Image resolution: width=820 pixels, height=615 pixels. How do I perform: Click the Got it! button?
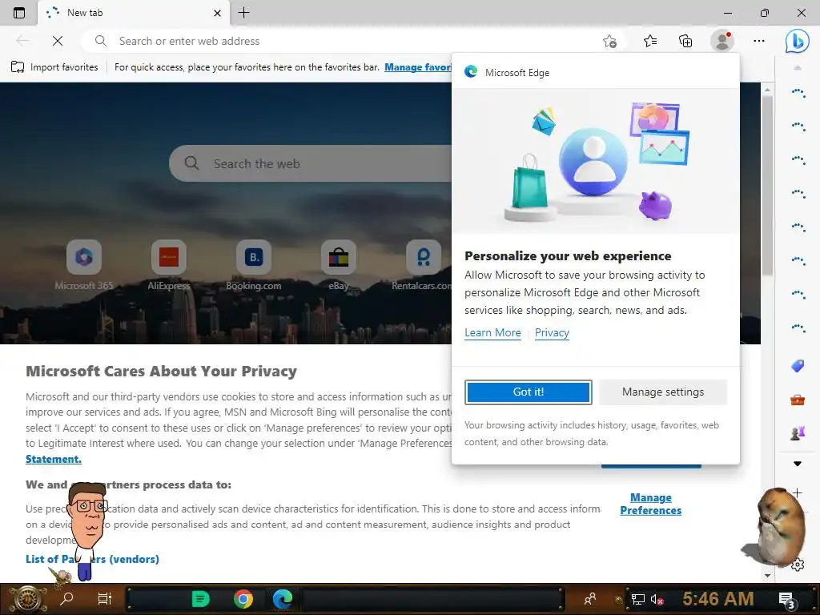click(x=529, y=392)
